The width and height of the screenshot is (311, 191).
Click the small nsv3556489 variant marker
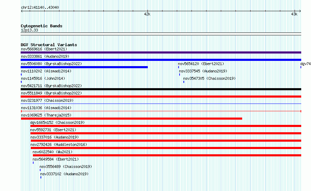(40, 170)
